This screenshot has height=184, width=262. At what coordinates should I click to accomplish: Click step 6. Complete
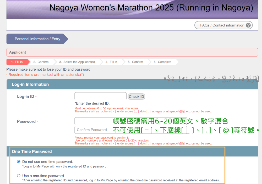point(163,62)
